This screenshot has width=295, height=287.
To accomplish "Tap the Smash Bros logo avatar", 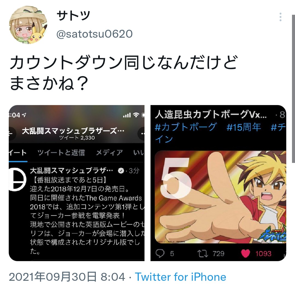I will tap(17, 179).
